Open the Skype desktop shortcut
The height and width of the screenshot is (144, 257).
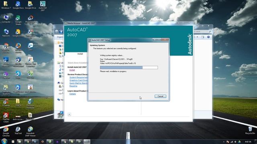click(18, 75)
